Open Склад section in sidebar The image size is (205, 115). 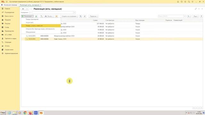click(x=7, y=27)
